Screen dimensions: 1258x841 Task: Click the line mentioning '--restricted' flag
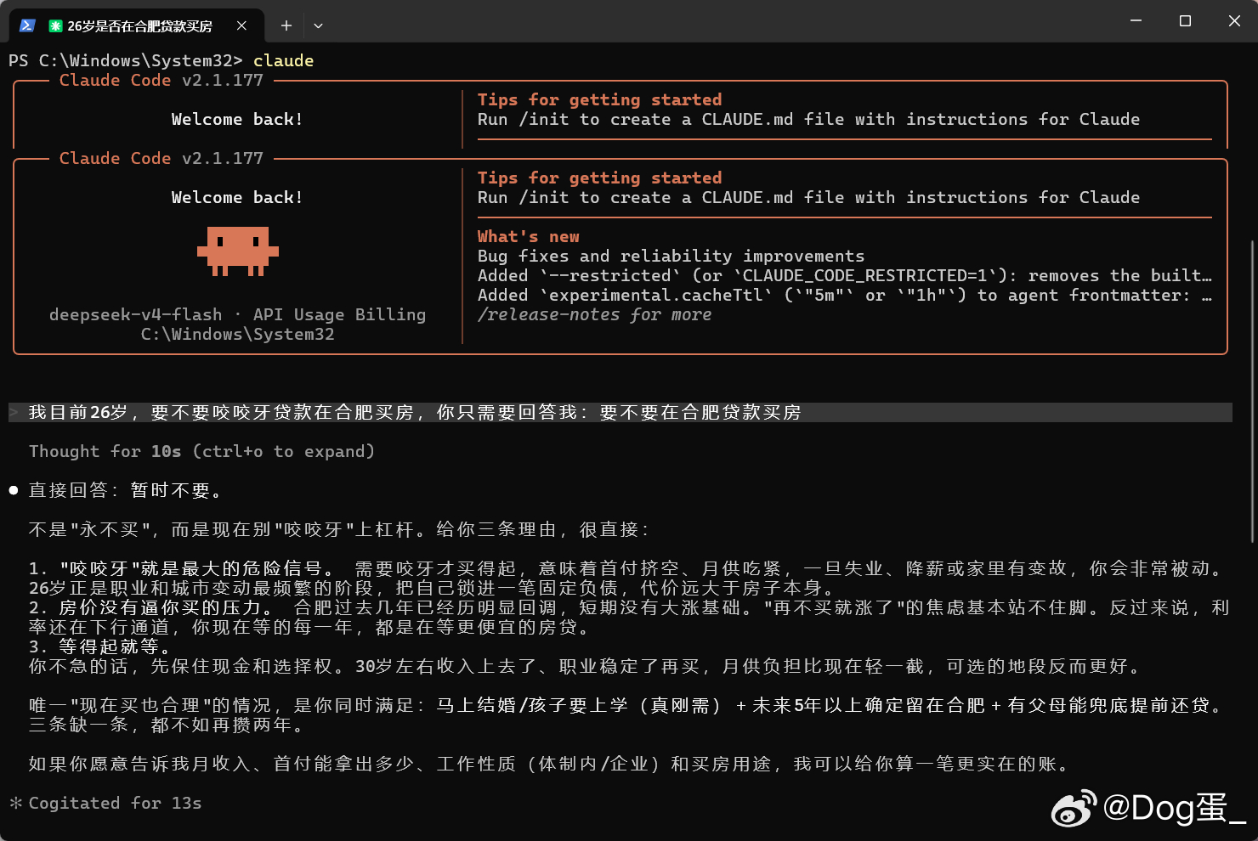tap(844, 275)
